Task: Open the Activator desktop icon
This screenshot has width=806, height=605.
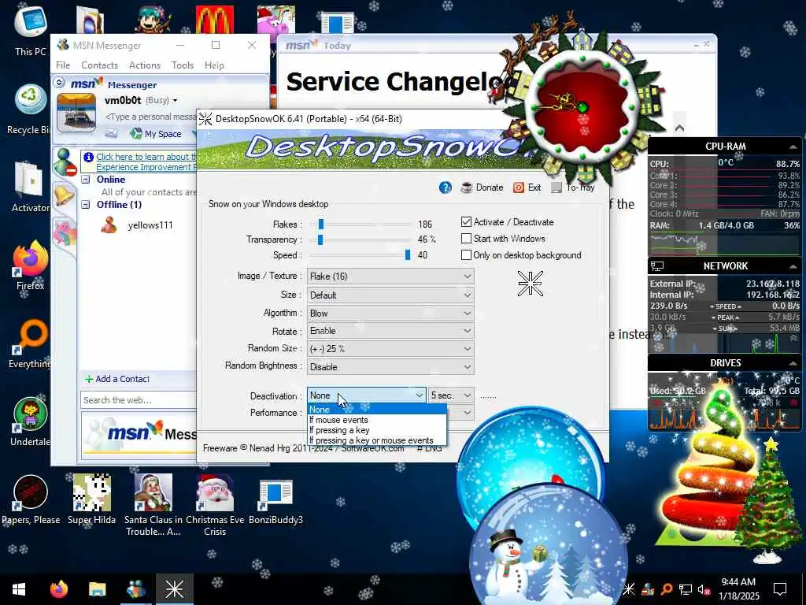Action: coord(30,186)
